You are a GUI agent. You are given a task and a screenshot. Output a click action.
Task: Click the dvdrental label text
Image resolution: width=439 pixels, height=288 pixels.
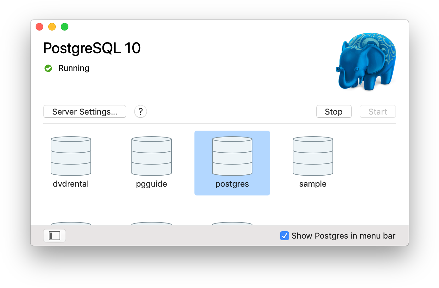click(x=71, y=184)
